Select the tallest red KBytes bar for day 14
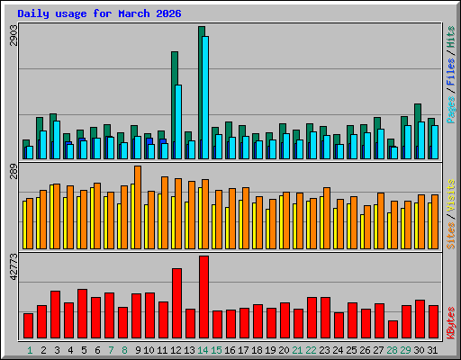The height and width of the screenshot is (360, 461). click(x=203, y=297)
